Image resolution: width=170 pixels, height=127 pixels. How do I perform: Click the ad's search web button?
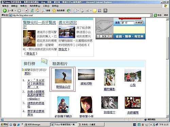tap(139, 23)
